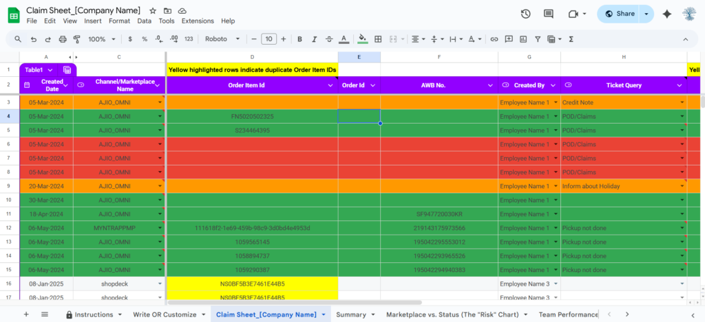Toggle italic formatting

(x=315, y=39)
